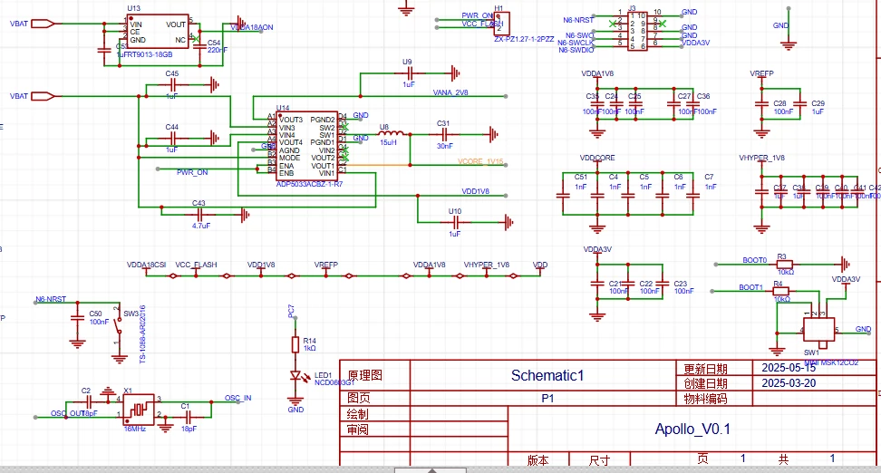
Task: Click the Schematic1 title block field
Action: [x=543, y=375]
